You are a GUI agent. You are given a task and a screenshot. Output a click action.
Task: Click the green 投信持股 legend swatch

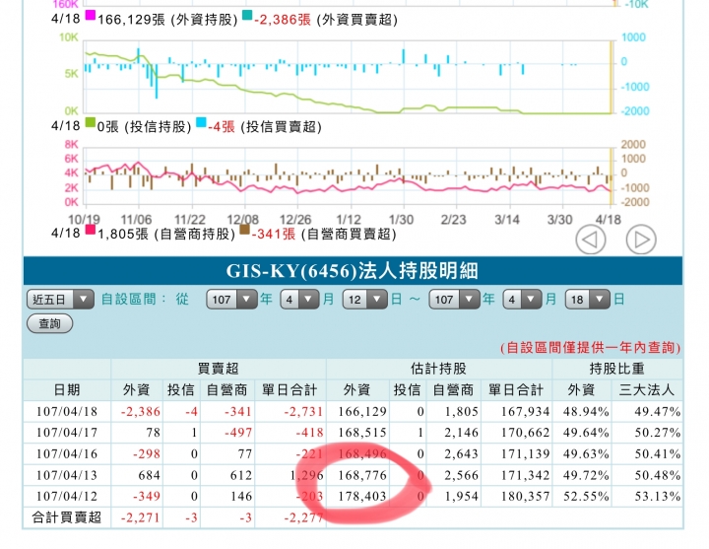[91, 122]
